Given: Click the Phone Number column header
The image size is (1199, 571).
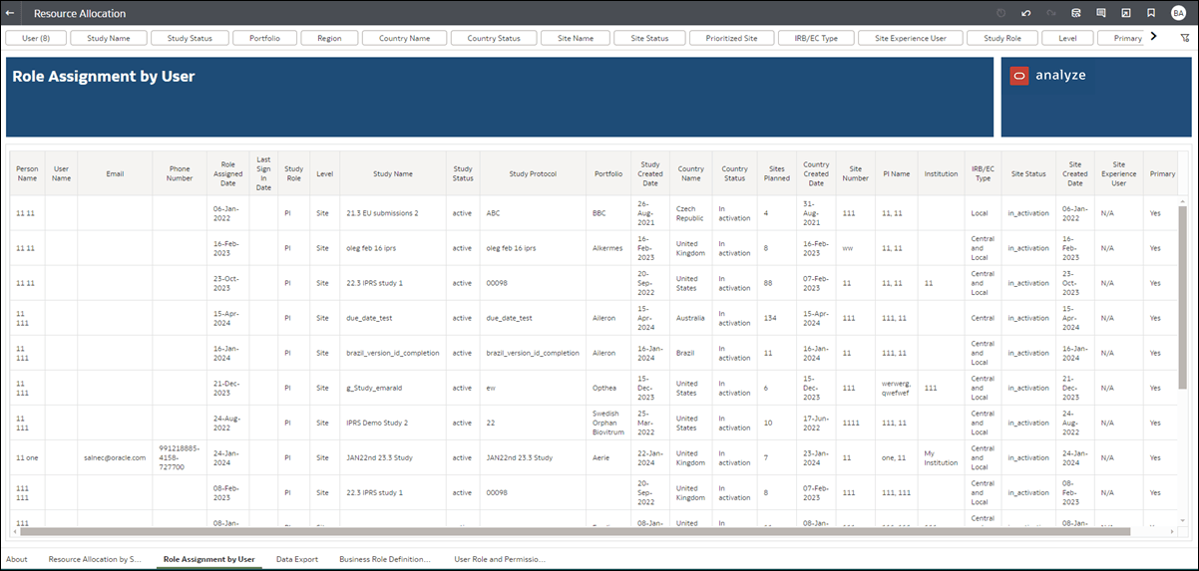Looking at the screenshot, I should 180,173.
